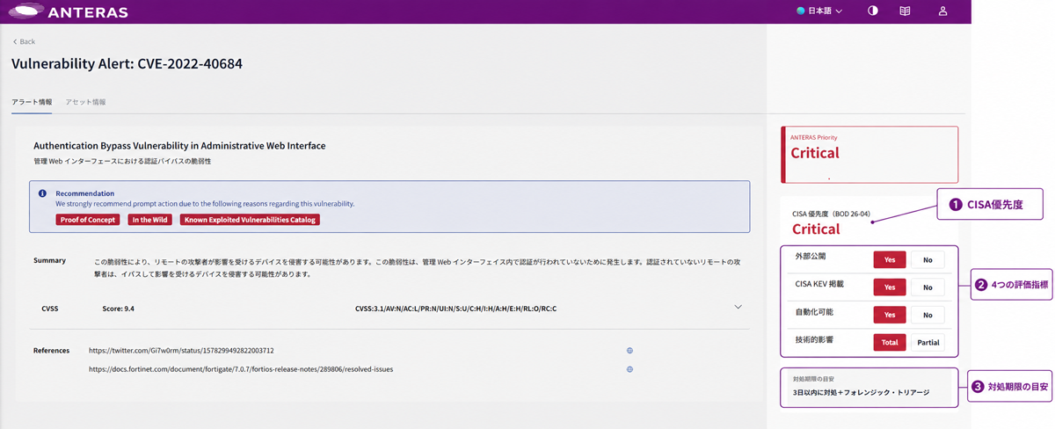The height and width of the screenshot is (429, 1055).
Task: Click the In the Wild tag
Action: pyautogui.click(x=150, y=220)
